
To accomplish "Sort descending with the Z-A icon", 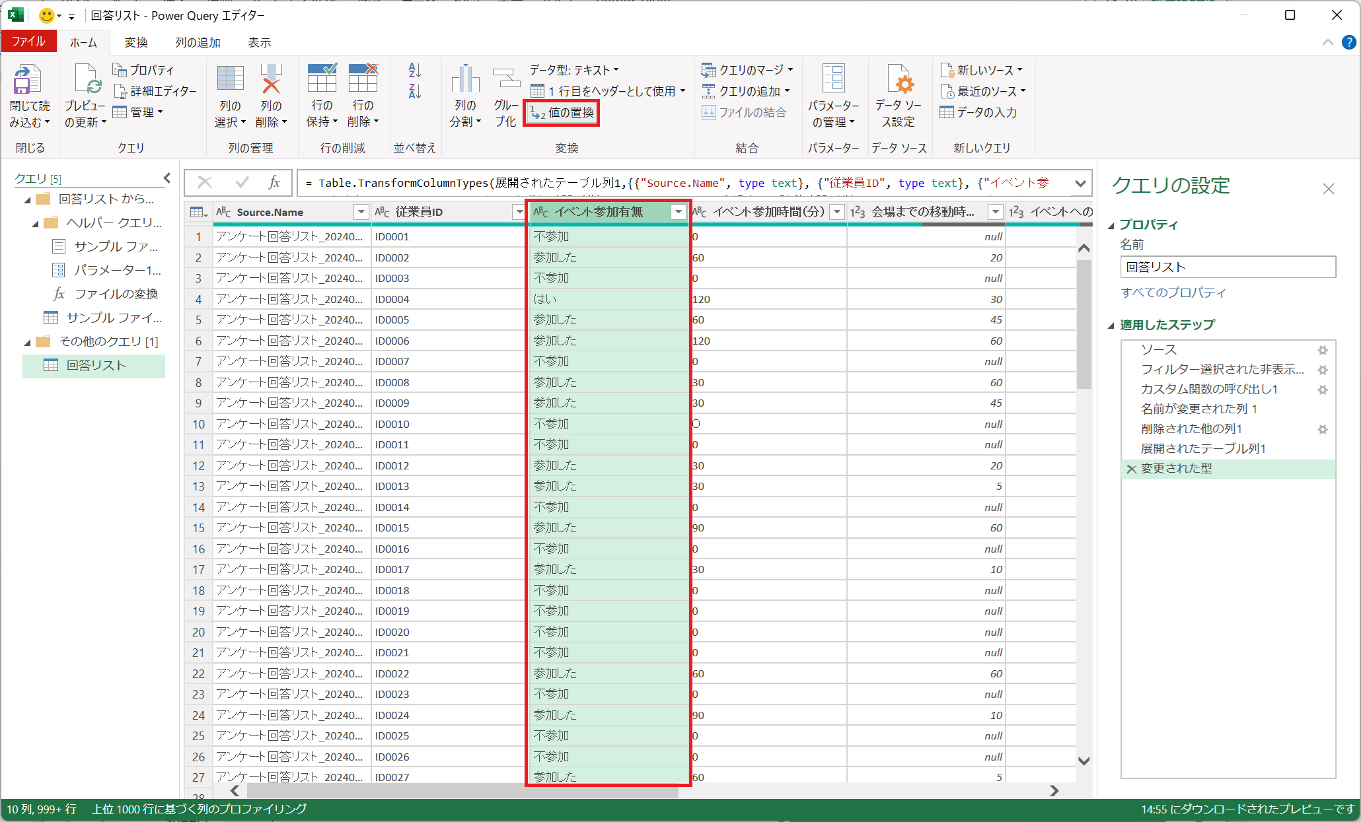I will click(415, 91).
